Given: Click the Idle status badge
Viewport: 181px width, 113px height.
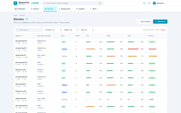Looking at the screenshot, I should pyautogui.click(x=151, y=100).
